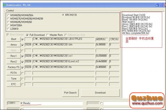166x110 pixels.
Task: Click the Ready status field
Action: pos(53,103)
